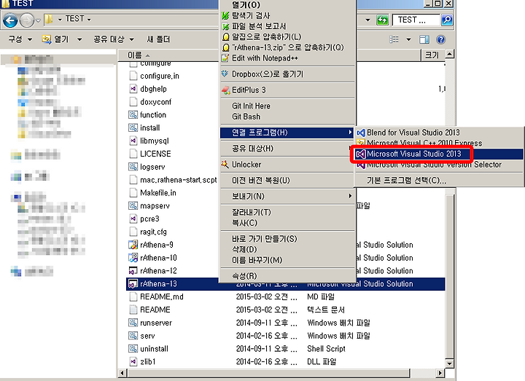Select the README.md file
Image resolution: width=525 pixels, height=381 pixels.
click(x=162, y=296)
